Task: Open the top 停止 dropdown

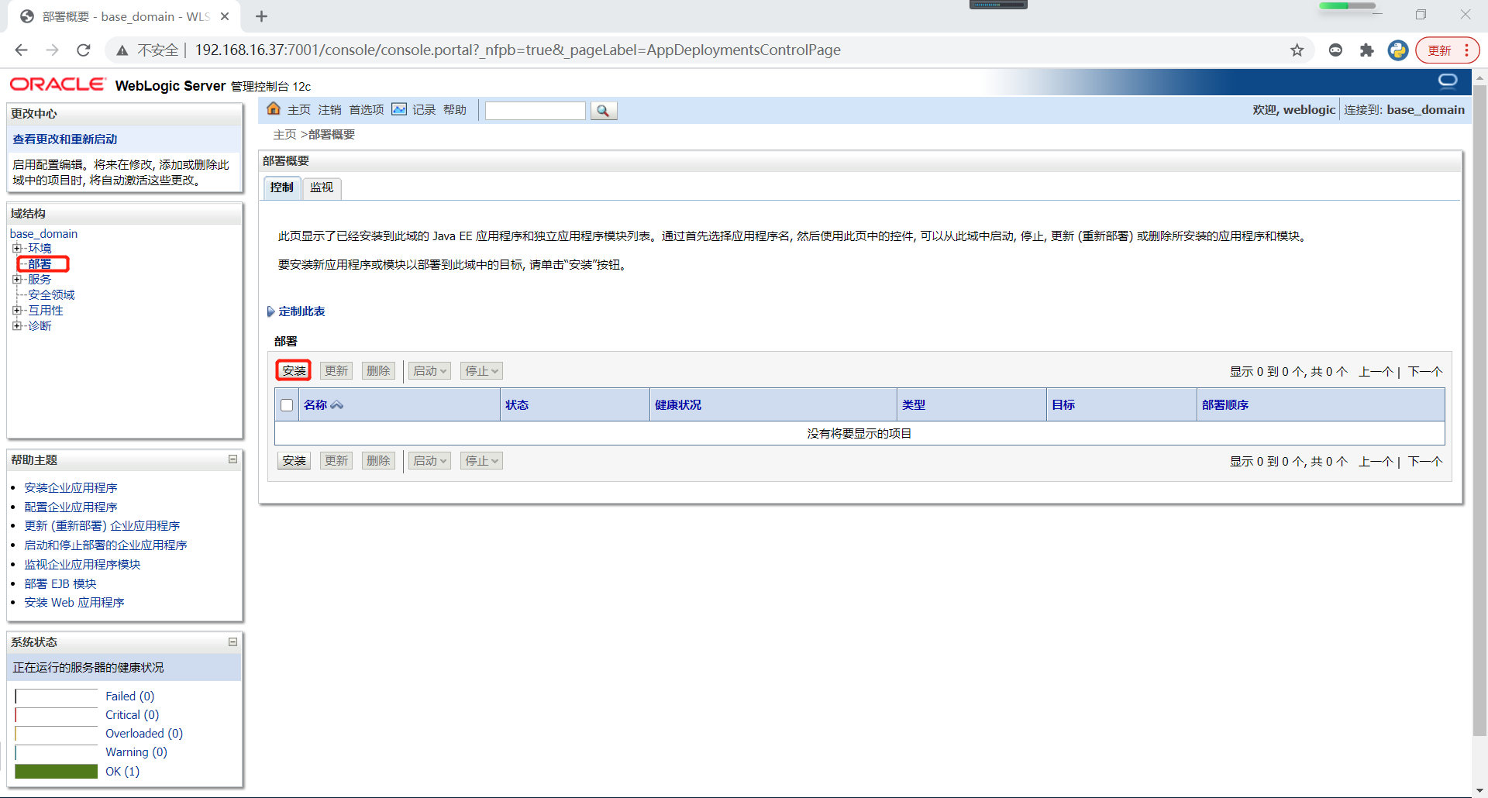Action: (x=481, y=371)
